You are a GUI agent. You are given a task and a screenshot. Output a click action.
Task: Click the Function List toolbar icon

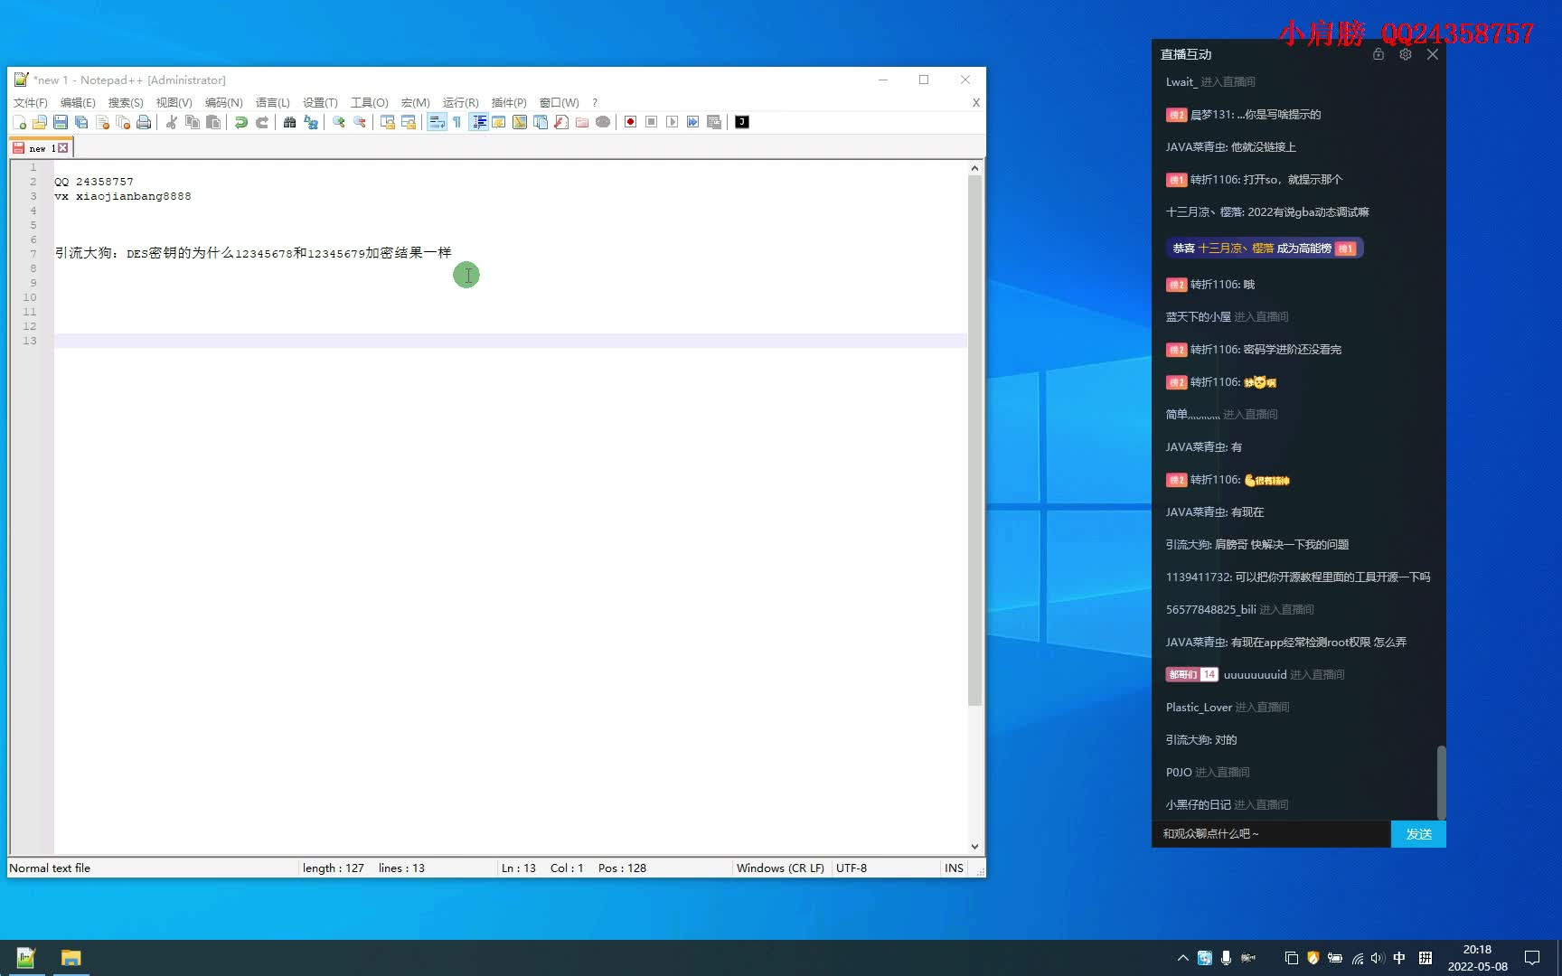(x=561, y=122)
